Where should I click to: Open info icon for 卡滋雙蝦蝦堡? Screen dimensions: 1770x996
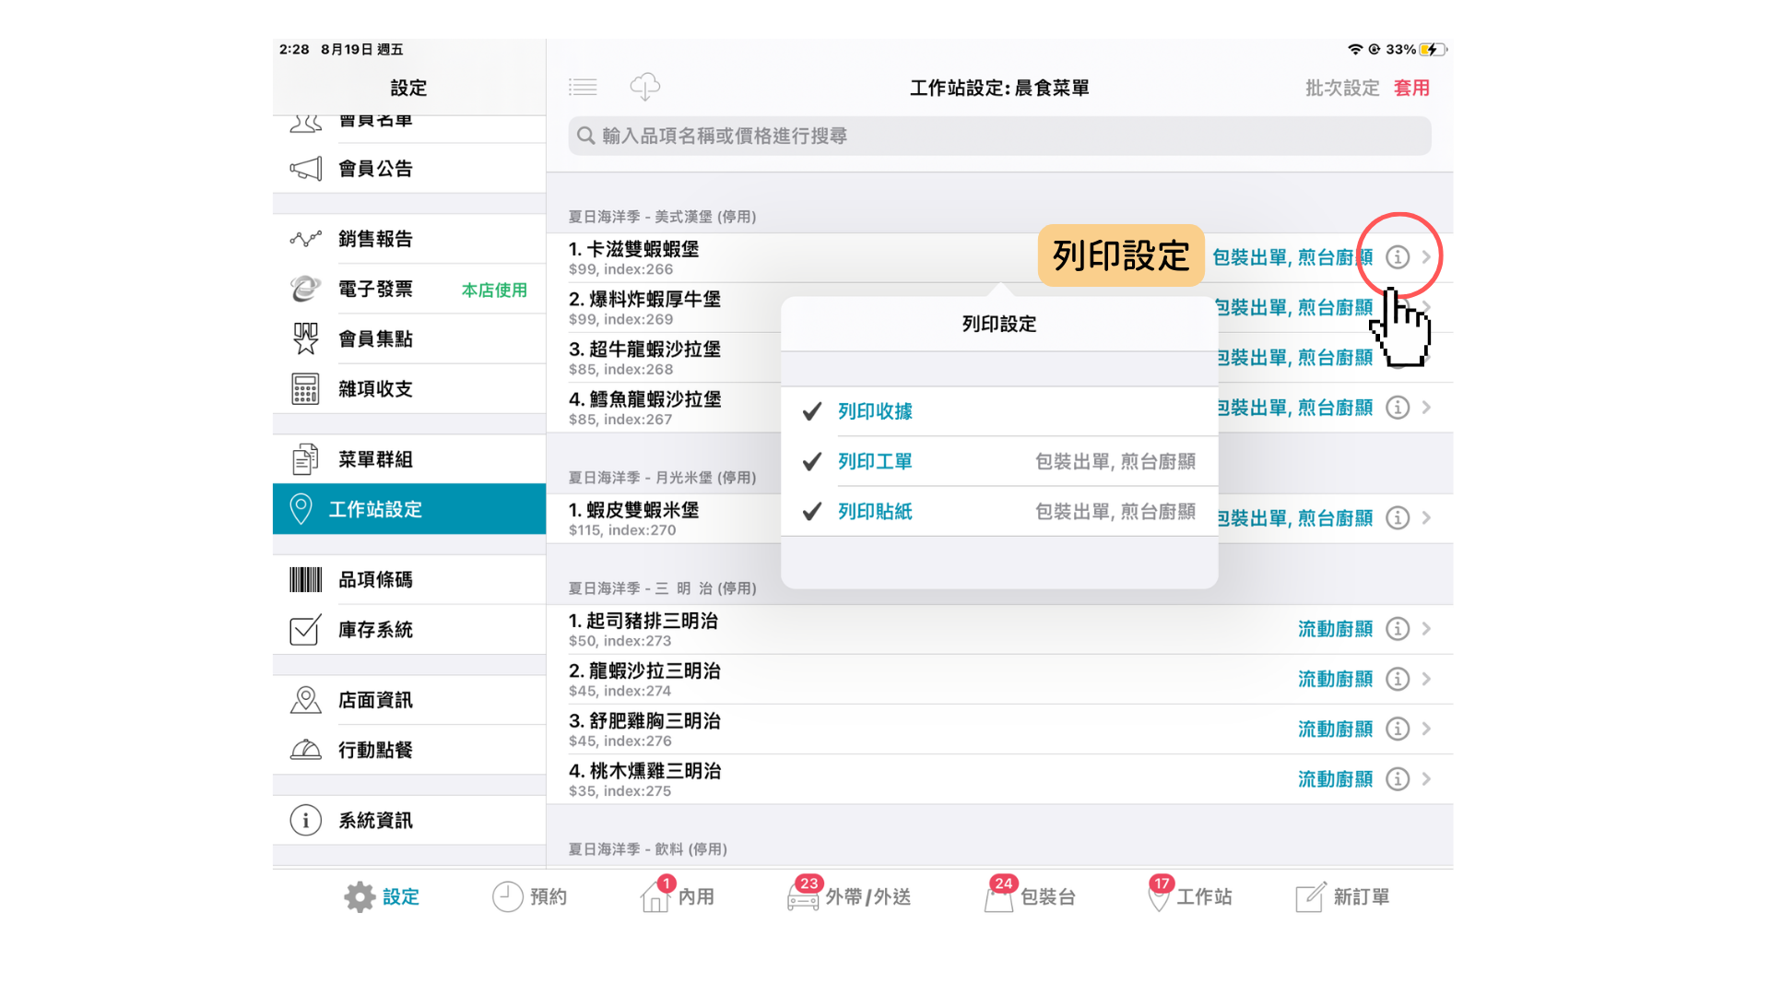(1398, 257)
